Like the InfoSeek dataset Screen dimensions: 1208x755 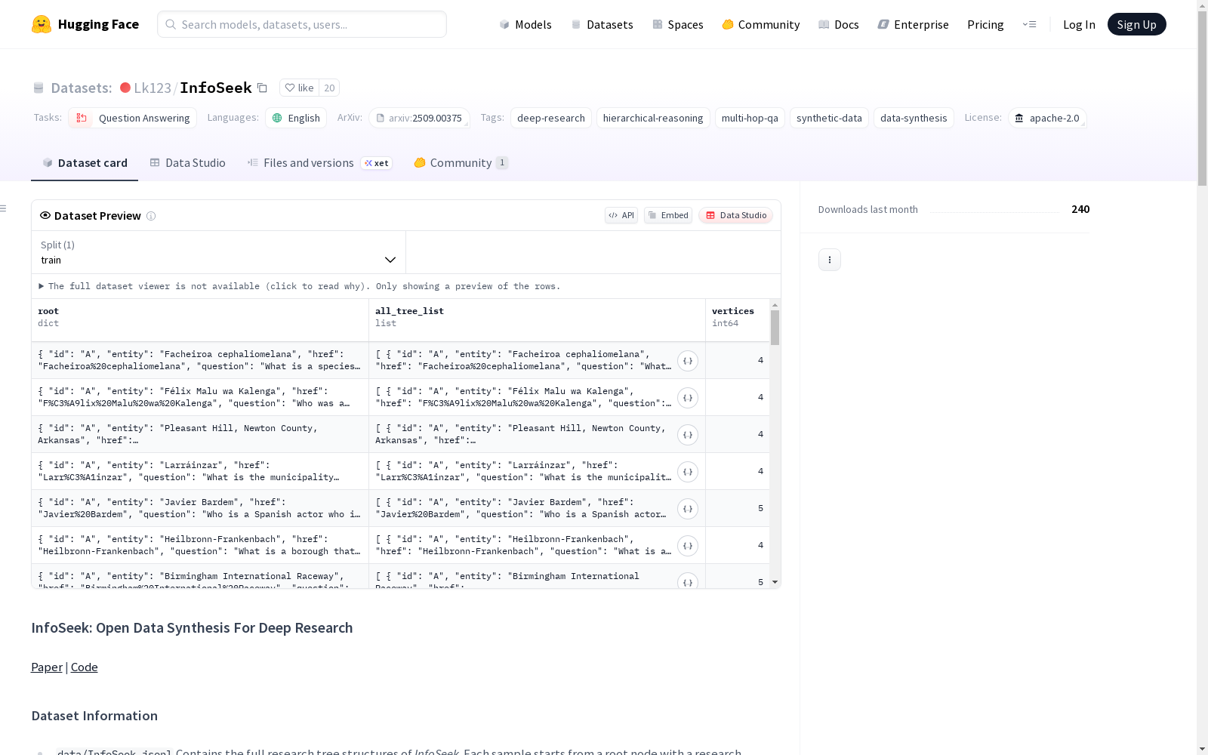click(x=300, y=88)
